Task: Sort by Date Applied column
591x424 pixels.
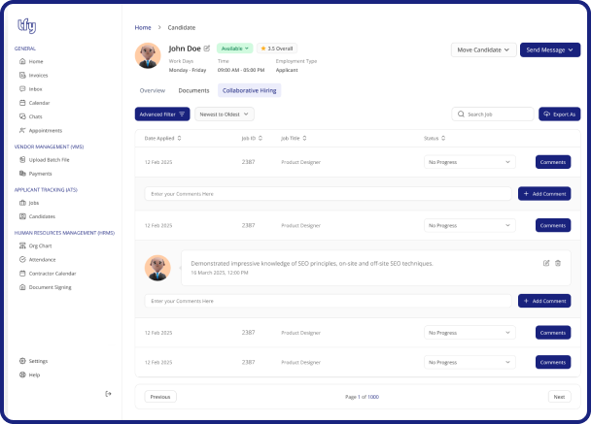Action: click(163, 138)
